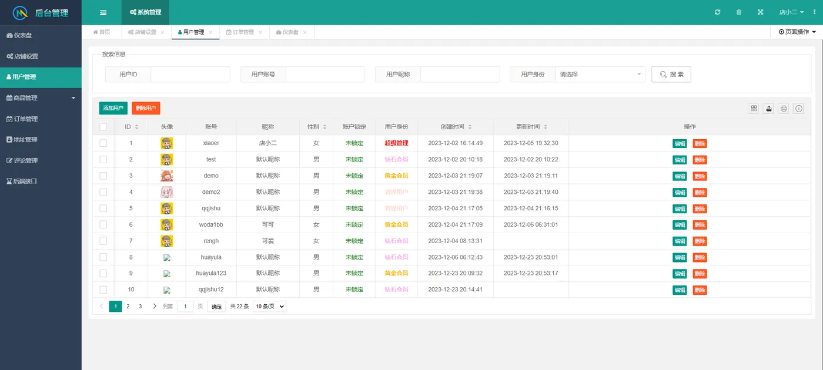Screen dimensions: 823x370
Task: Click 编辑 for user woda1bb
Action: [x=680, y=224]
